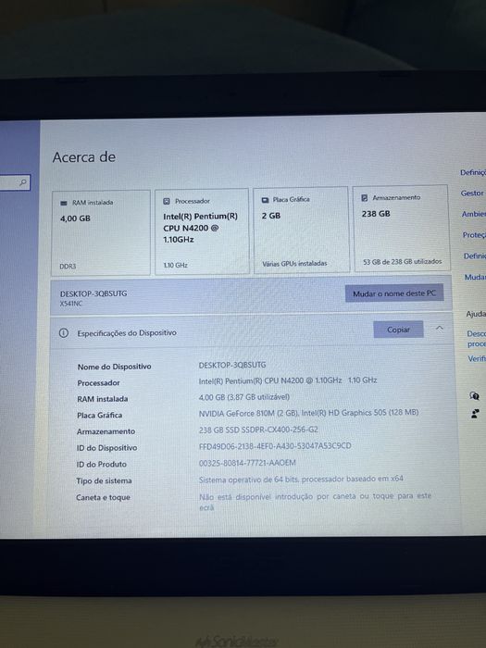This screenshot has width=486, height=648.
Task: Open the Ambien... link on right
Action: pyautogui.click(x=474, y=214)
